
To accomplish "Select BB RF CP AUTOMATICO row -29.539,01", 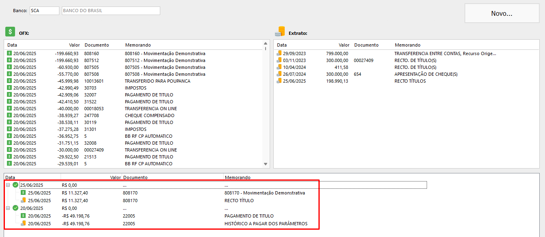I will (134, 164).
